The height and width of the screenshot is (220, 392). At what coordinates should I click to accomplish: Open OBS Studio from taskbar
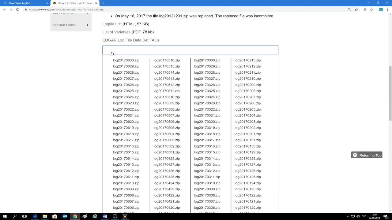[x=115, y=216]
